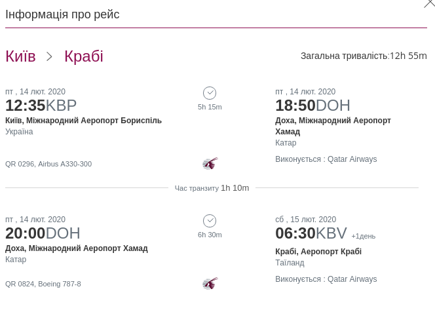Click Крабі, Аеропорт Крабі airport name
435x331 pixels.
pos(318,252)
